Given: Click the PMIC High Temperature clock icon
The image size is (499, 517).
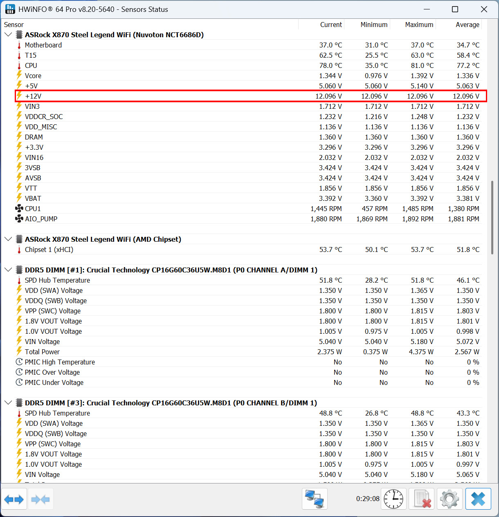Looking at the screenshot, I should (x=19, y=362).
